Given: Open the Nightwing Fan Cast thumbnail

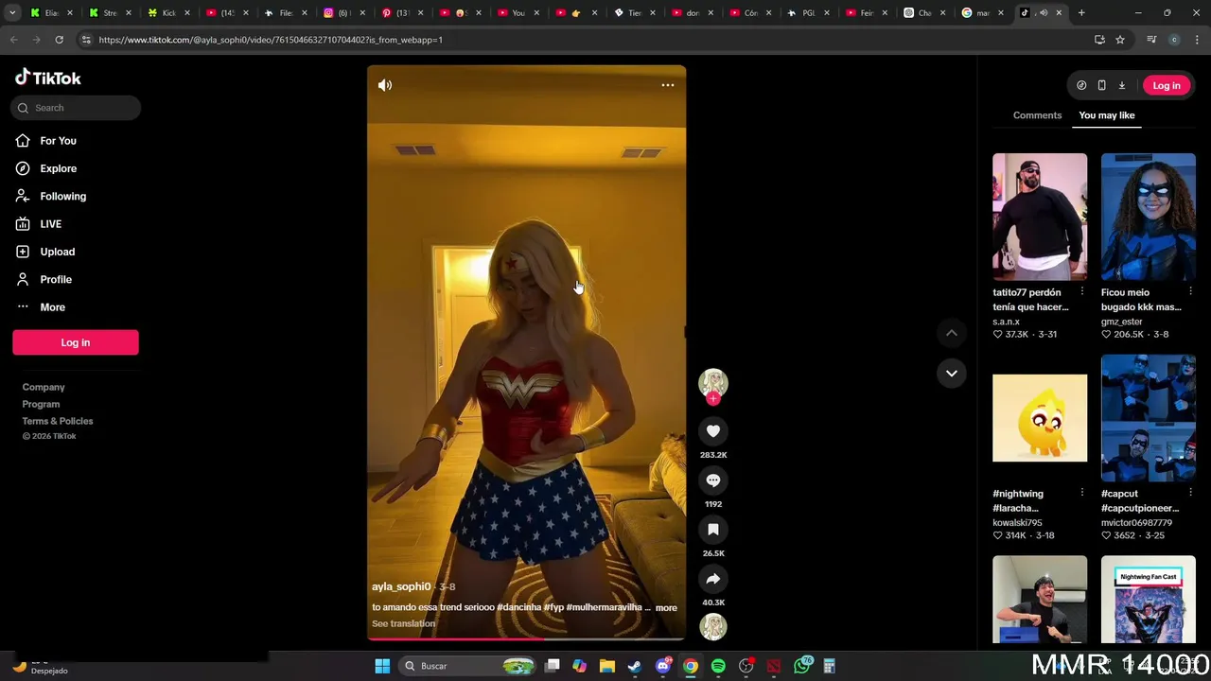Looking at the screenshot, I should [1149, 600].
